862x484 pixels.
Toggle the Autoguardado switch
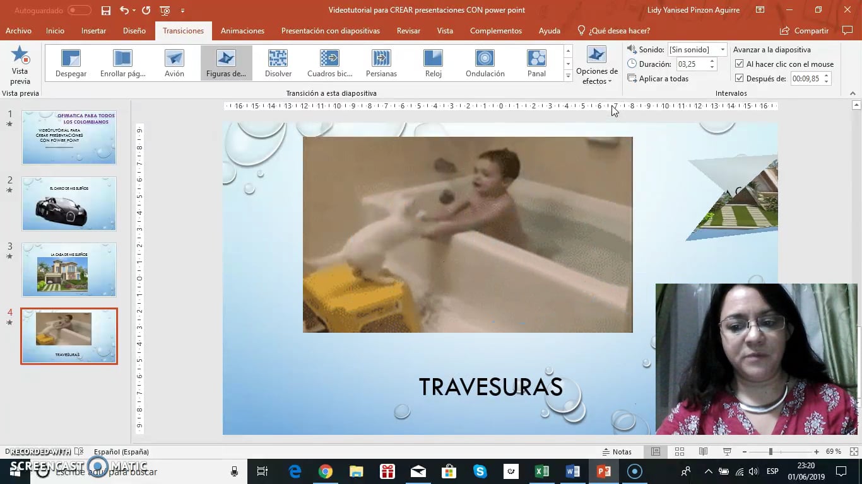80,10
